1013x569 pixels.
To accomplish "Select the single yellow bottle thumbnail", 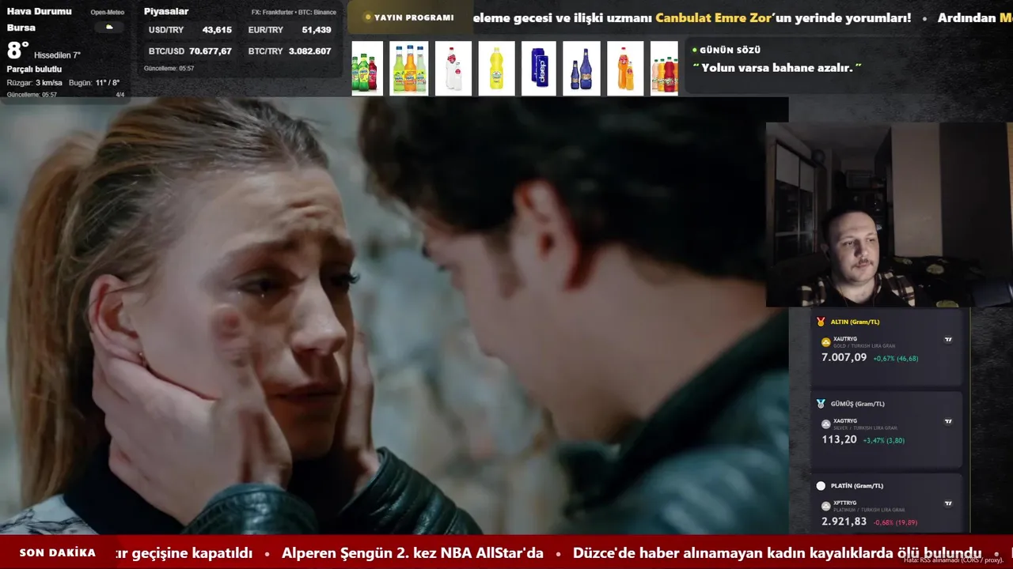I will coord(496,69).
